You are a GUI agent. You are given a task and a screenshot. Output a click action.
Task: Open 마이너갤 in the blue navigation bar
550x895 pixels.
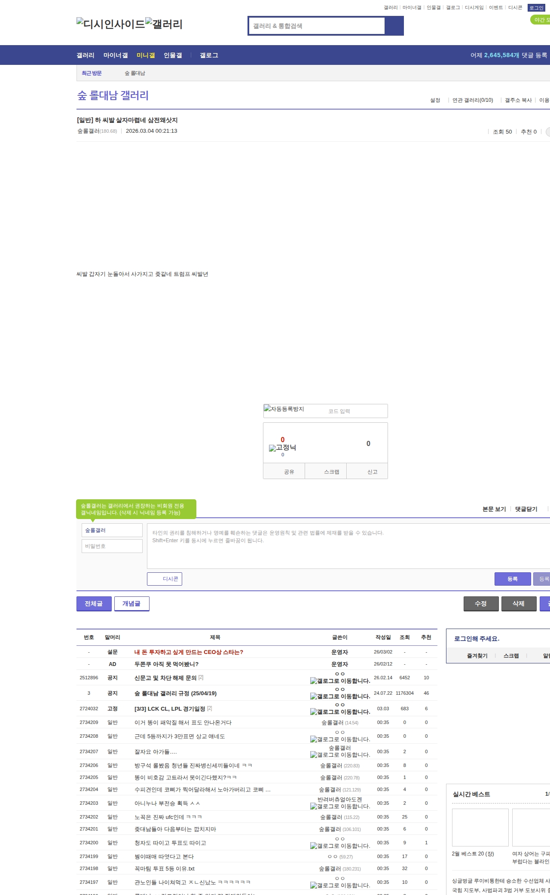coord(116,55)
